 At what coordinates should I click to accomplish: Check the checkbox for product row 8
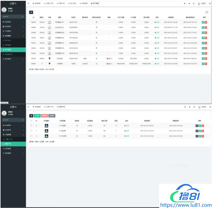[x=31, y=126]
